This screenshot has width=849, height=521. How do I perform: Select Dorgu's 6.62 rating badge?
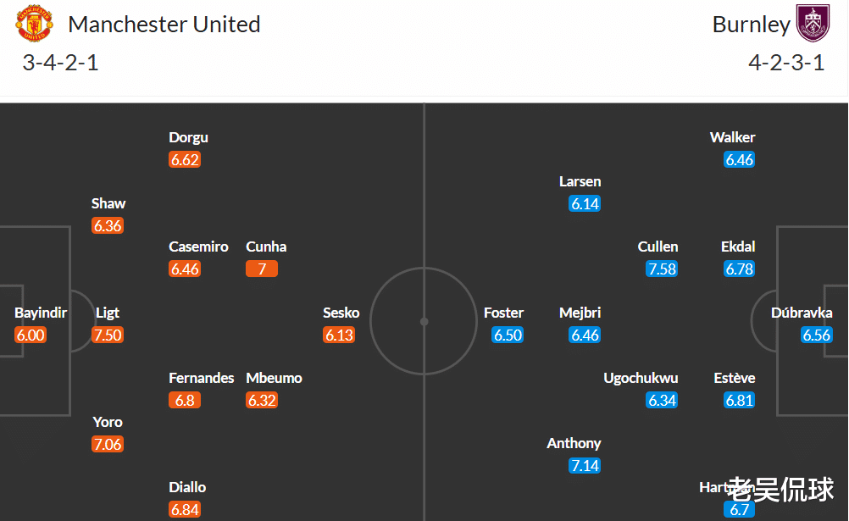185,160
